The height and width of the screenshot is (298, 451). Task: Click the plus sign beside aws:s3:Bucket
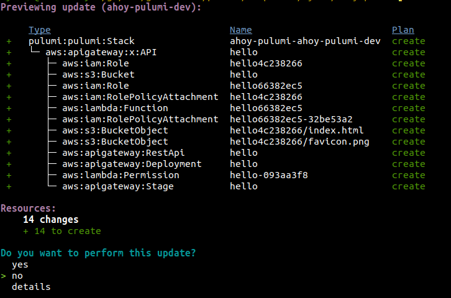click(x=9, y=75)
